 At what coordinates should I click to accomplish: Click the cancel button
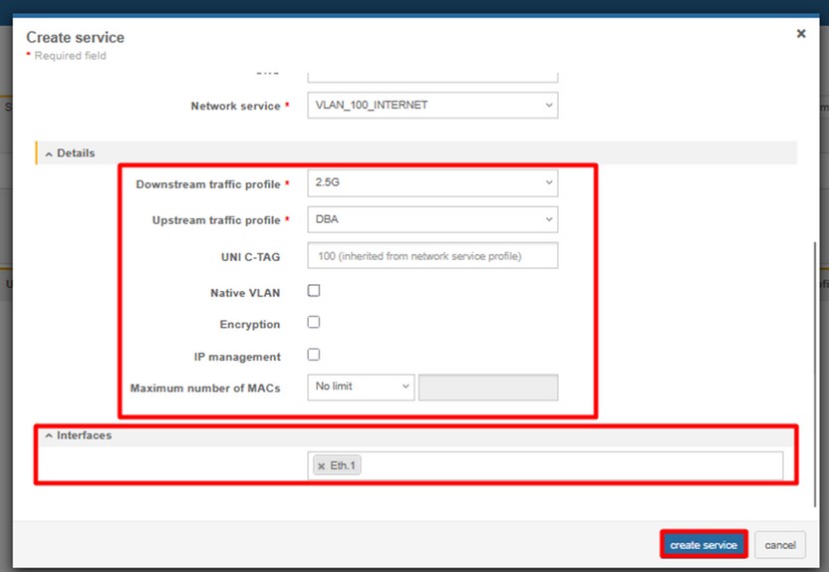[x=779, y=545]
